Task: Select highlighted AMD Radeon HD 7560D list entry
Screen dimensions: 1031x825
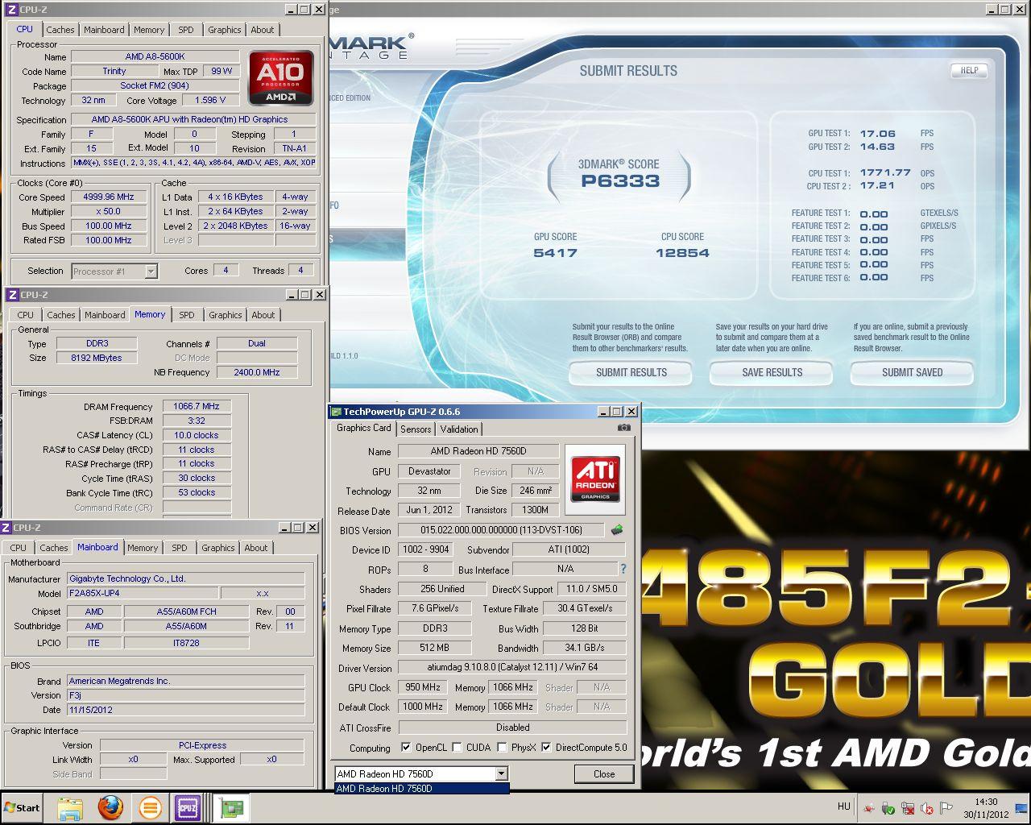Action: point(421,789)
